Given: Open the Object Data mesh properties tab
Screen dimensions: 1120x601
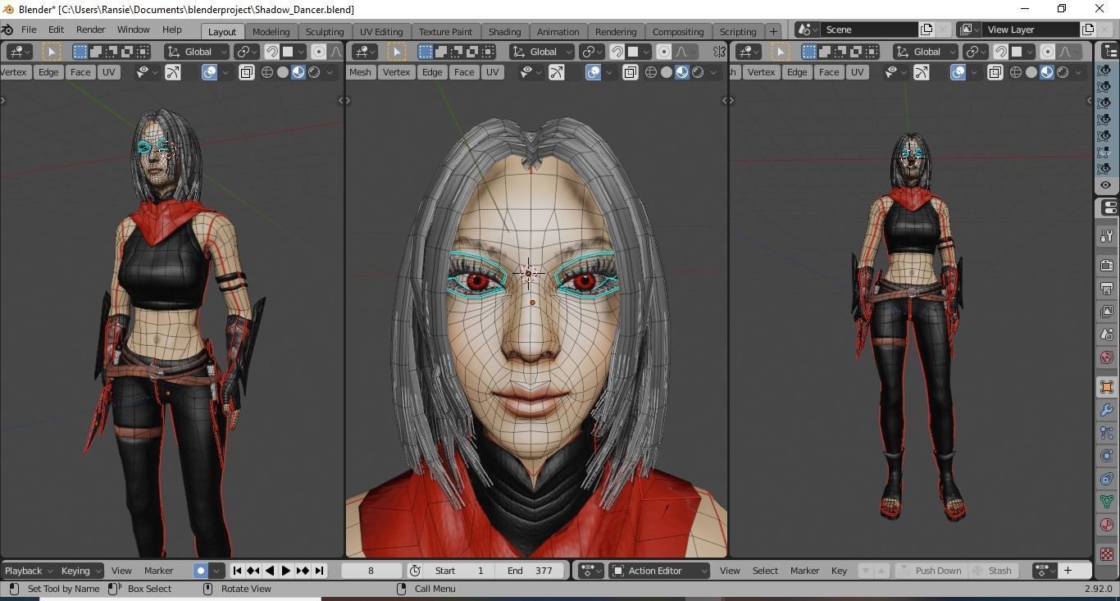Looking at the screenshot, I should pyautogui.click(x=1107, y=502).
